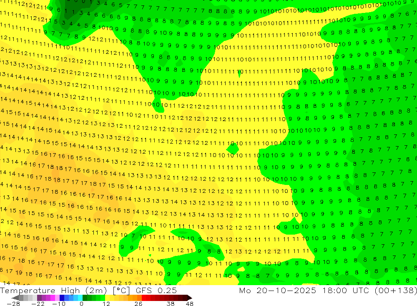Click the 'Temperature High (2m)' title text
417x306 pixels.
pyautogui.click(x=53, y=291)
